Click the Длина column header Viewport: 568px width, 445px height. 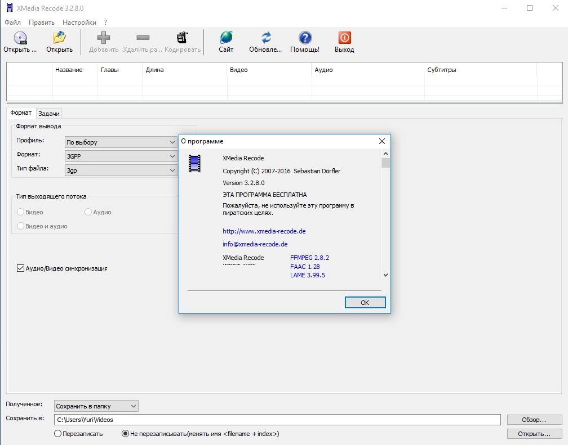point(185,70)
